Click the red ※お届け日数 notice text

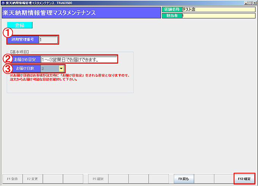tap(70, 77)
